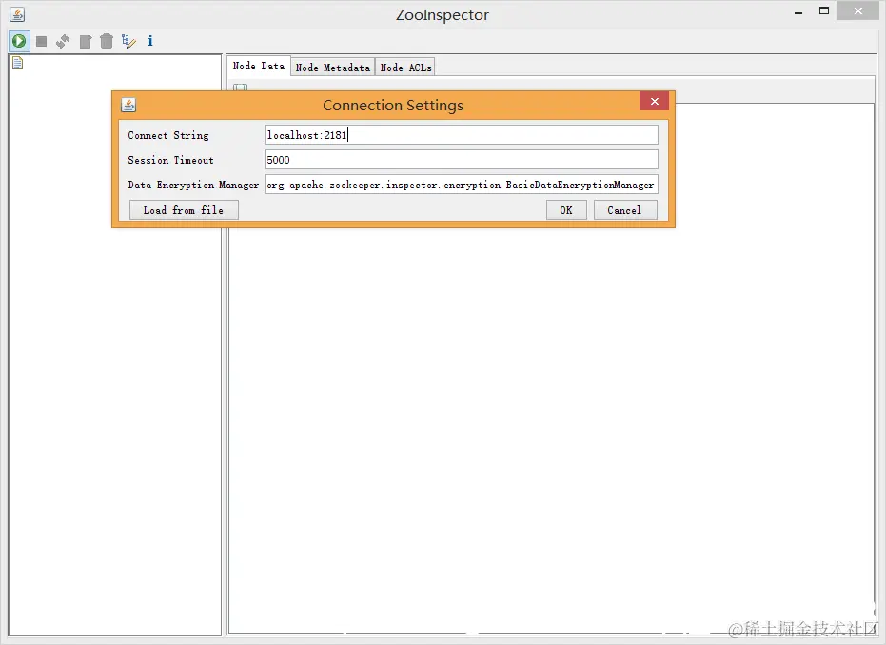The image size is (886, 645).
Task: Click the green Connect toolbar icon
Action: pyautogui.click(x=19, y=41)
